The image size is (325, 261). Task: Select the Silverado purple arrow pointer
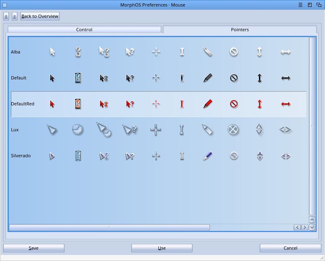[x=52, y=156]
